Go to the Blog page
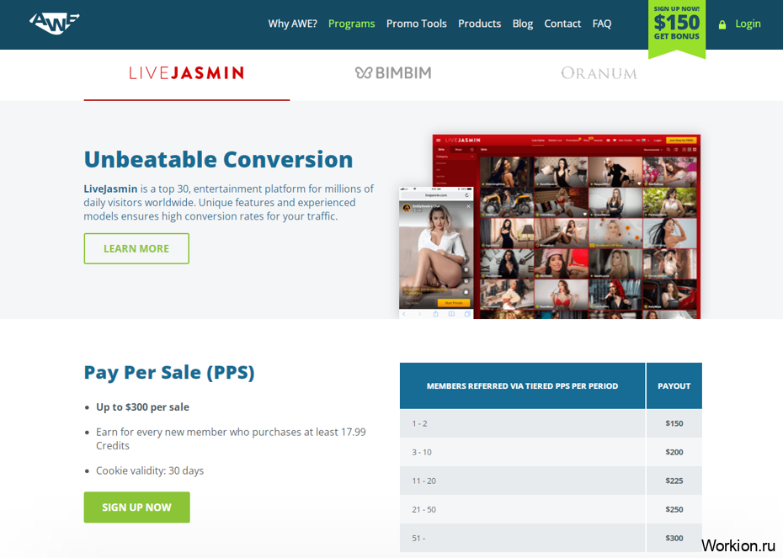The height and width of the screenshot is (558, 783). (522, 24)
